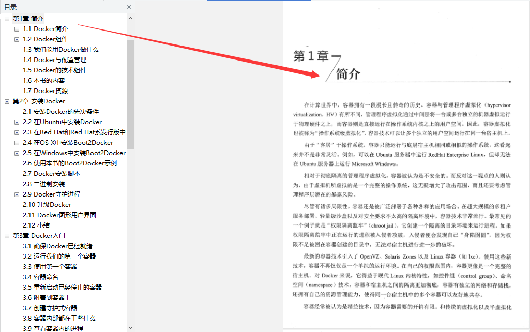This screenshot has width=530, height=332.
Task: Go to 3.7 创建守护式容器
Action: 50,308
